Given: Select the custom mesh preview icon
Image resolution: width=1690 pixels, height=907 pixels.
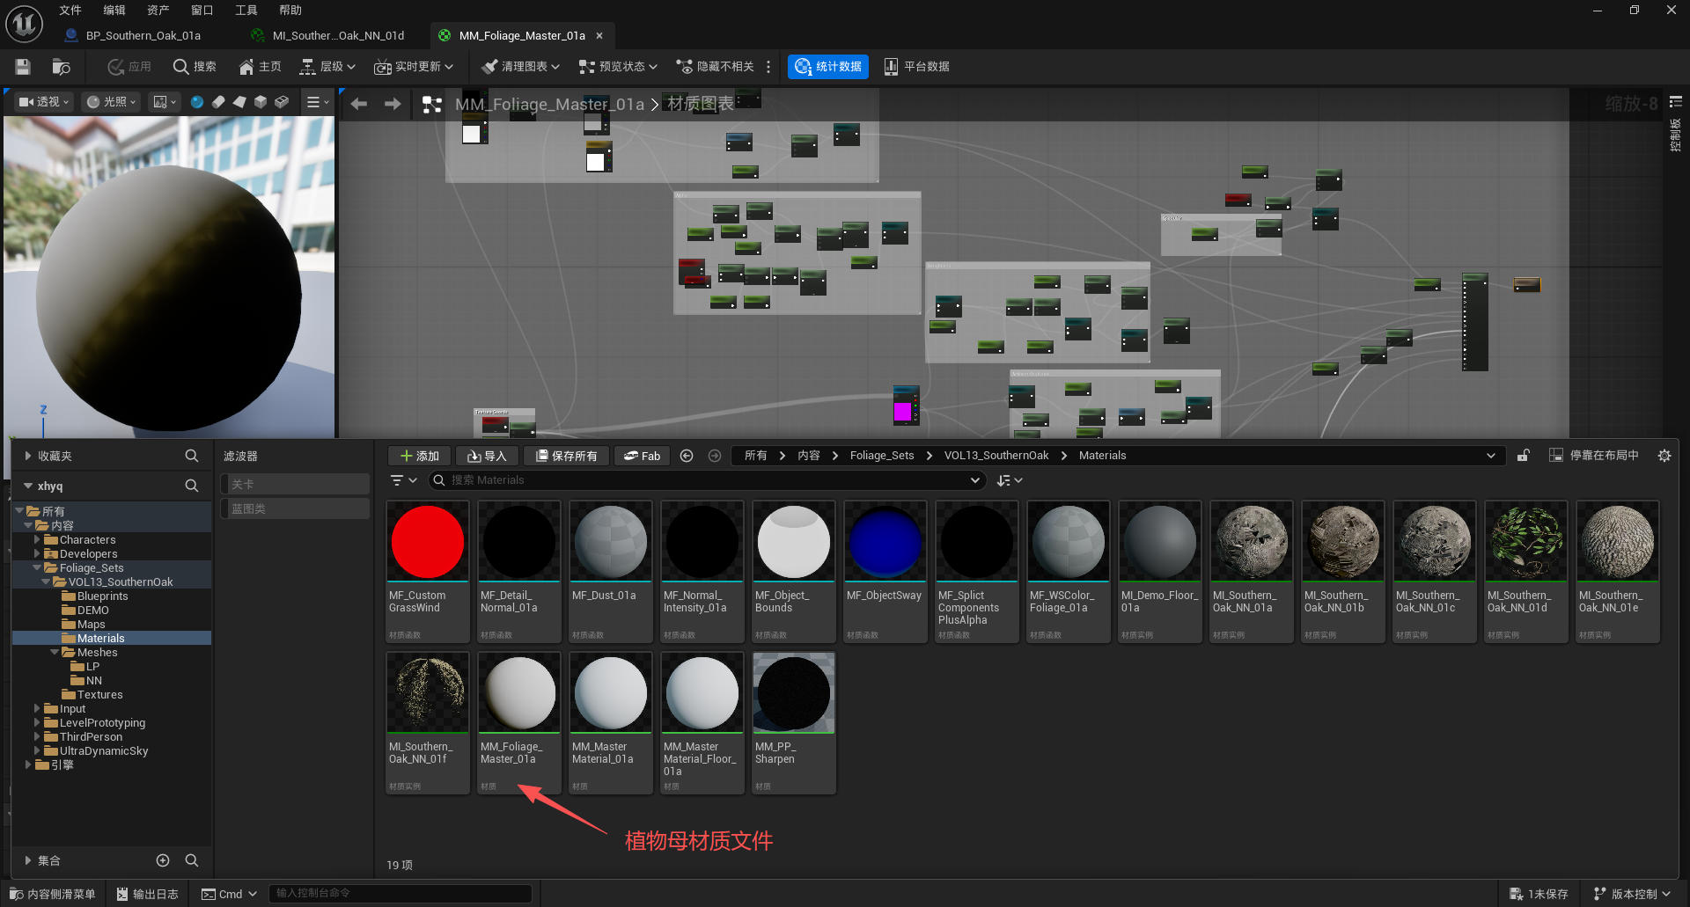Looking at the screenshot, I should (x=282, y=102).
